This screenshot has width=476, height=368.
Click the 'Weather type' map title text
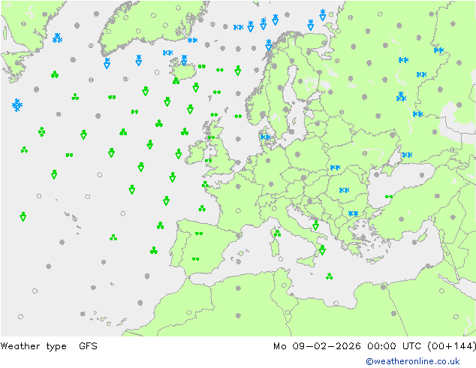[x=33, y=346]
